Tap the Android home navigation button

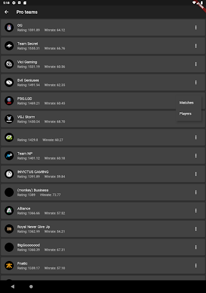(x=31, y=287)
